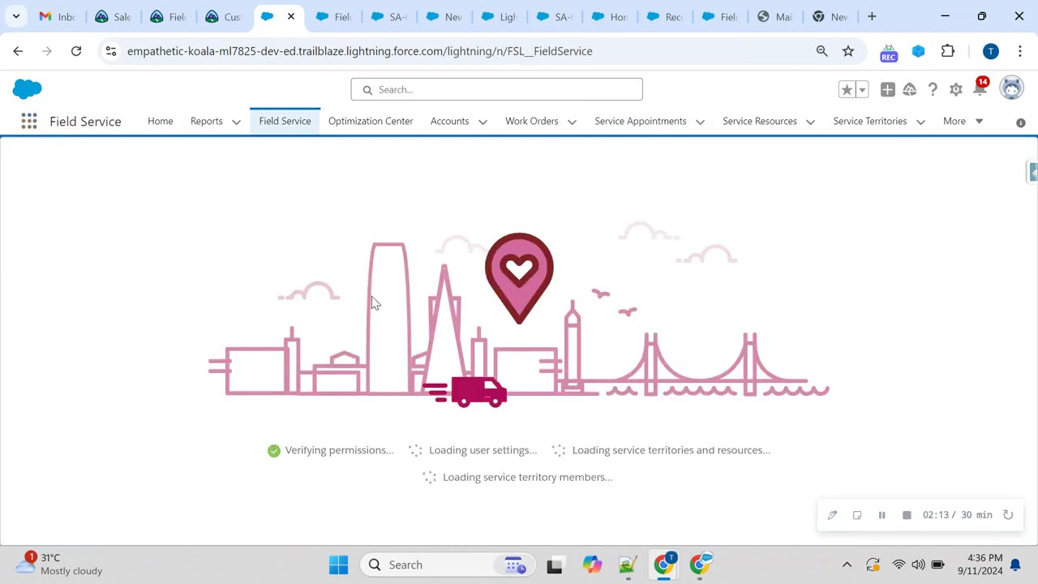Viewport: 1038px width, 584px height.
Task: Expand the Reports tab dropdown chevron
Action: click(236, 122)
